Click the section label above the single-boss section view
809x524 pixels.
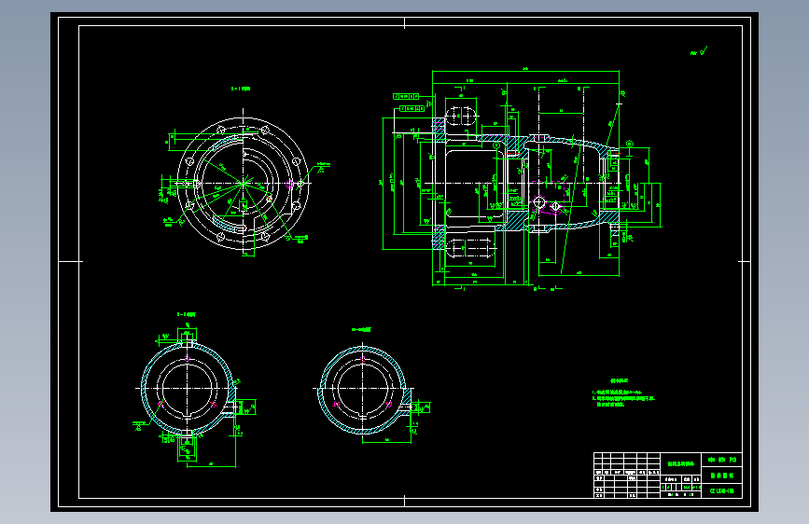[361, 329]
